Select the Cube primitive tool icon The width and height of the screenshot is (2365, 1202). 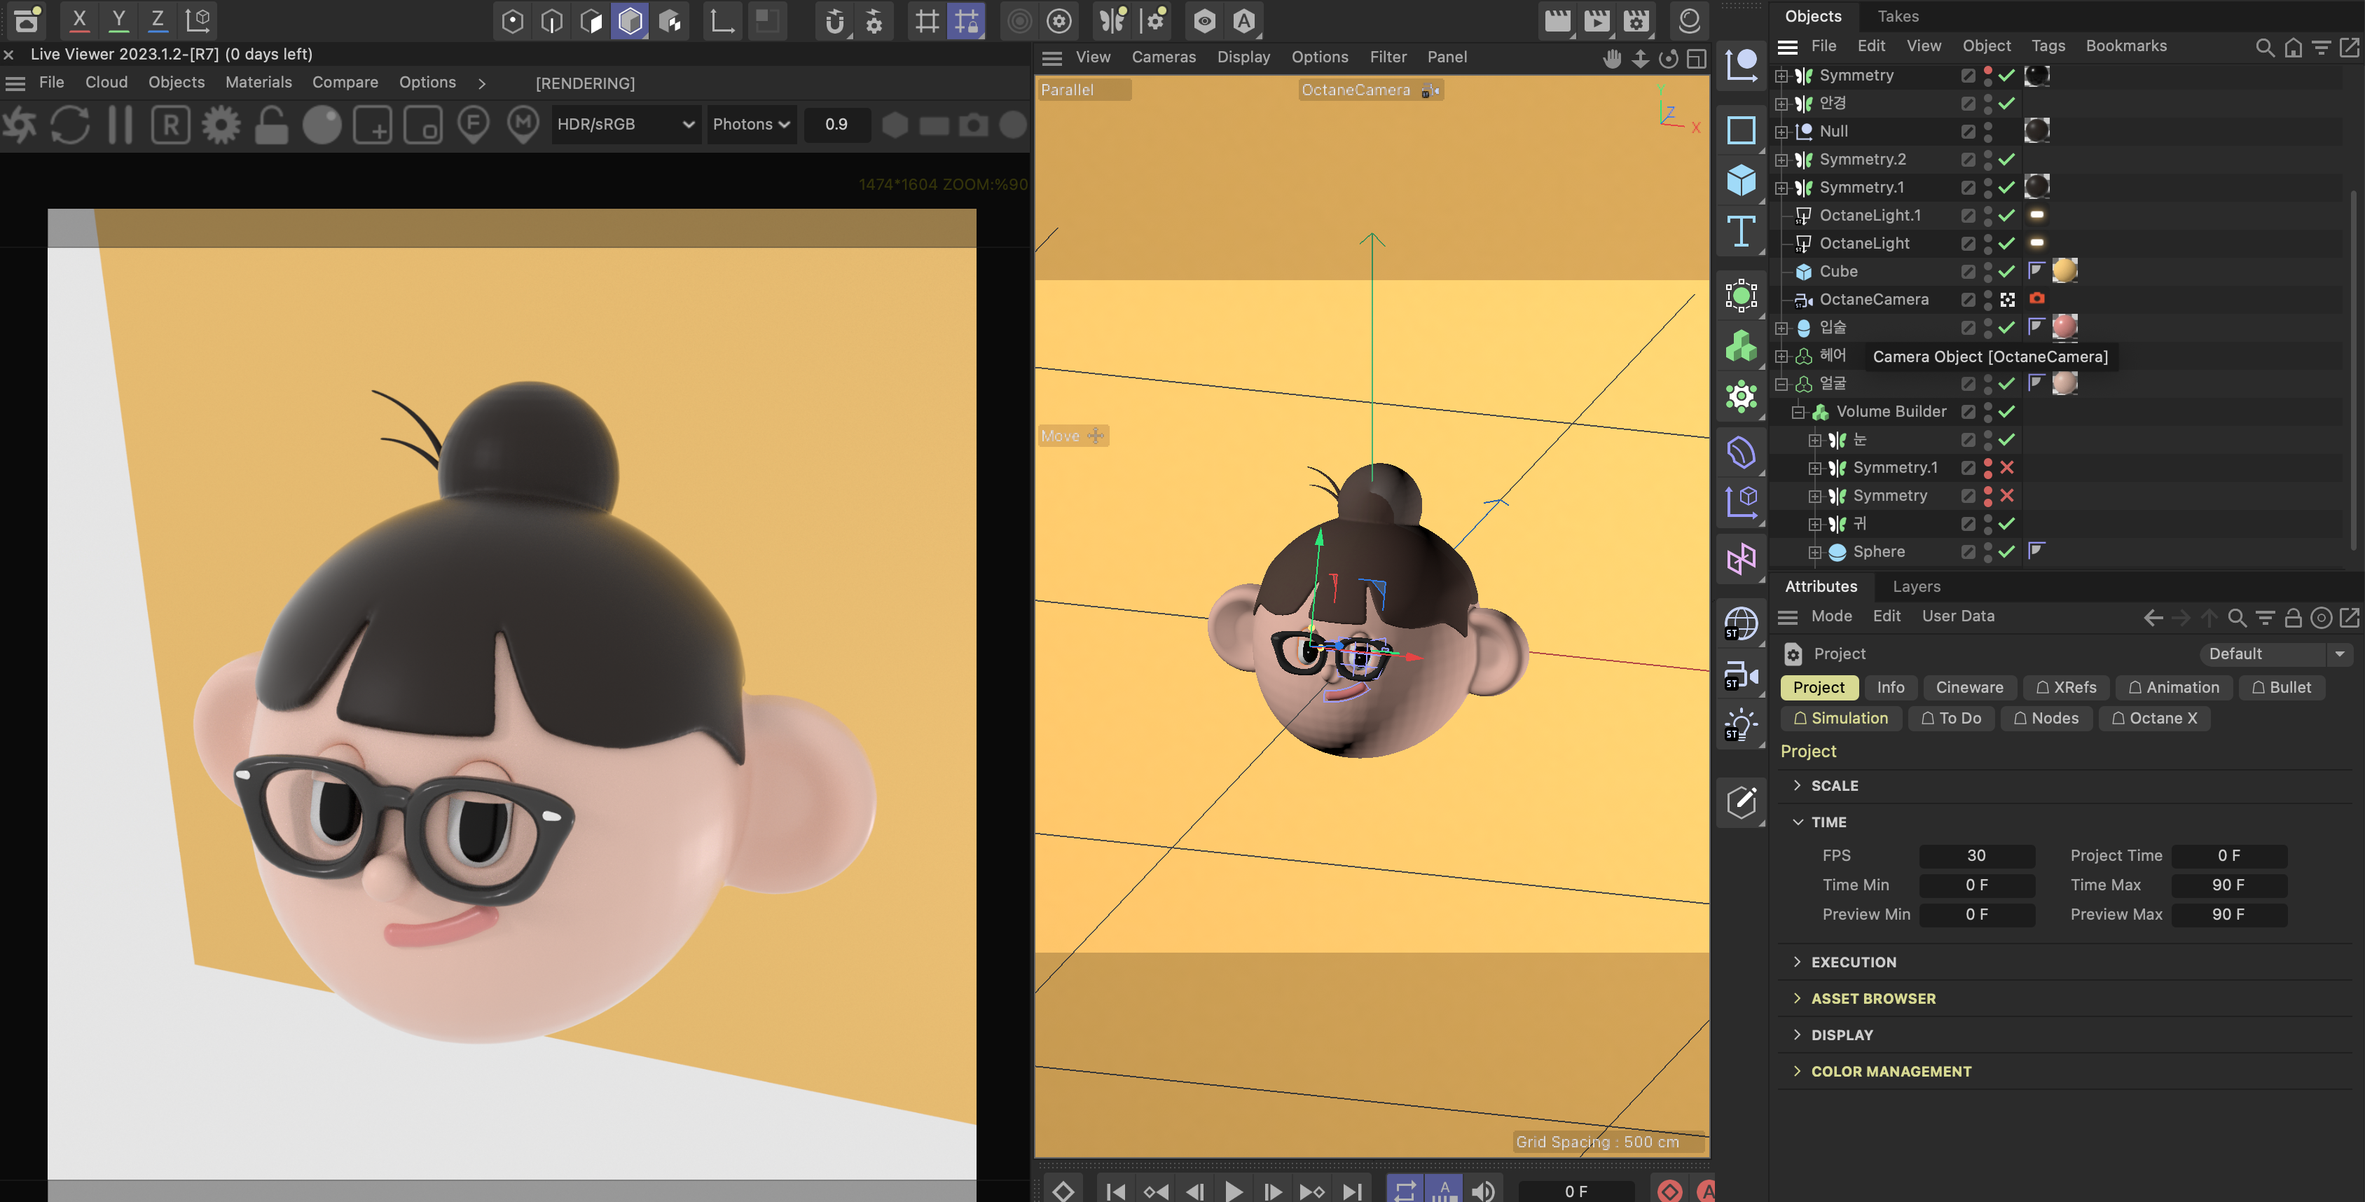tap(1741, 180)
